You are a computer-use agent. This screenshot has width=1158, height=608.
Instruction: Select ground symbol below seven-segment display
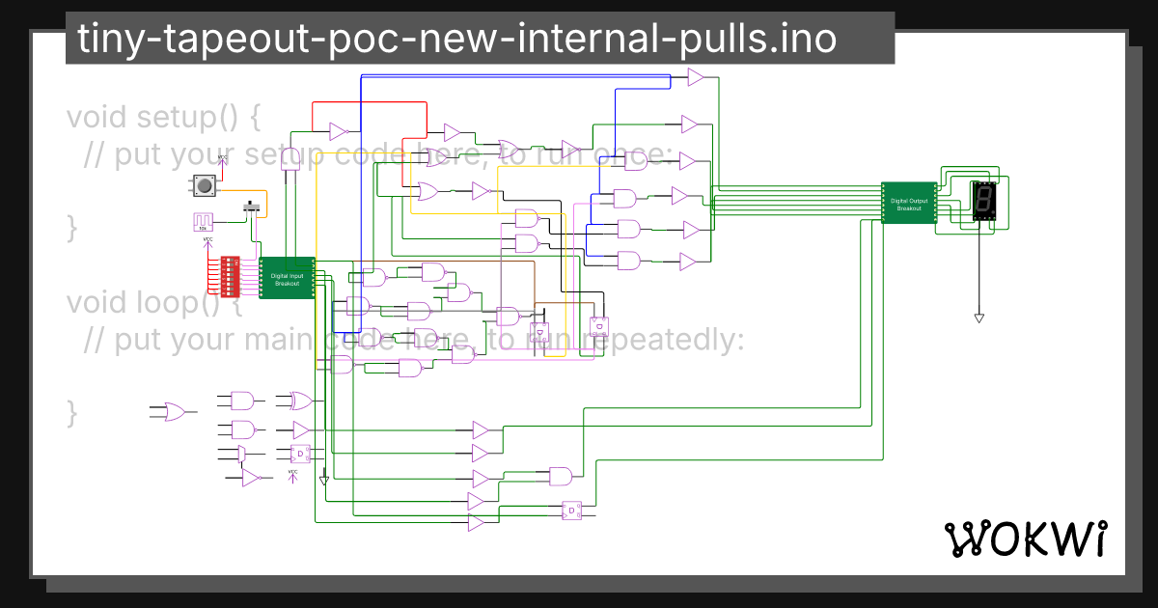pyautogui.click(x=979, y=318)
